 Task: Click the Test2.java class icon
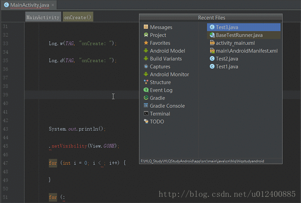click(x=212, y=58)
